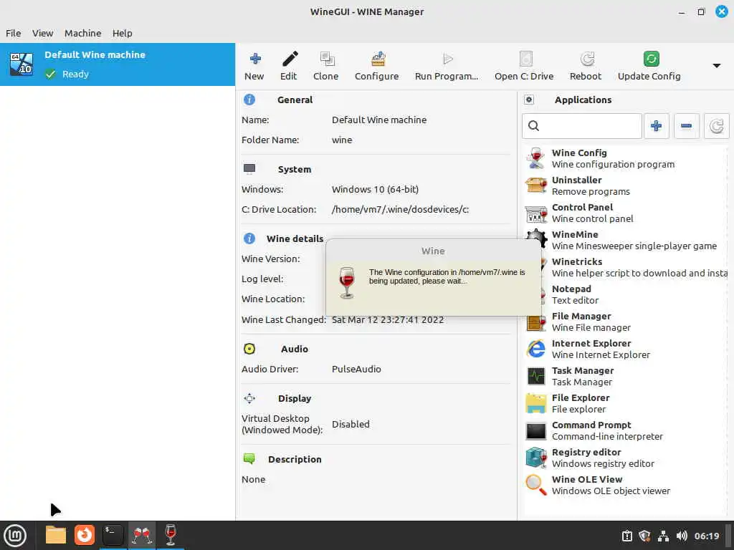
Task: Click the PulseAudio driver value
Action: point(356,369)
